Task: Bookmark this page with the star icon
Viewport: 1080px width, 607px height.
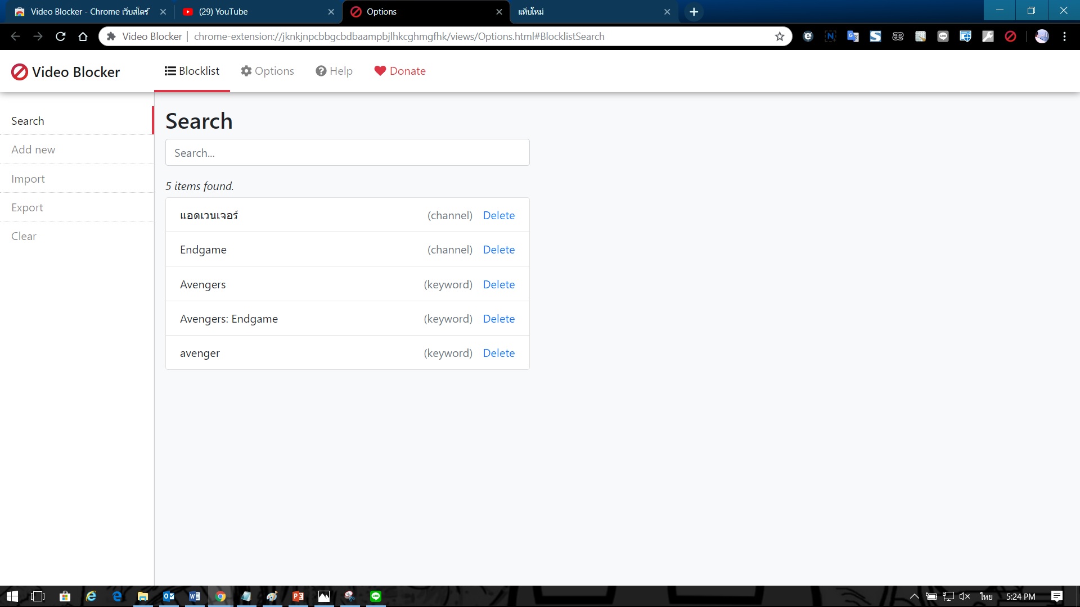Action: tap(780, 37)
